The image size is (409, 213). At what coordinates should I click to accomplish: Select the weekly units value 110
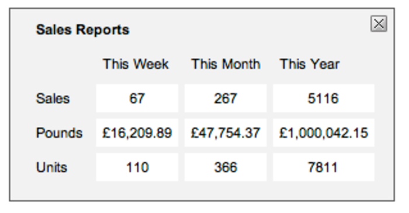[137, 167]
